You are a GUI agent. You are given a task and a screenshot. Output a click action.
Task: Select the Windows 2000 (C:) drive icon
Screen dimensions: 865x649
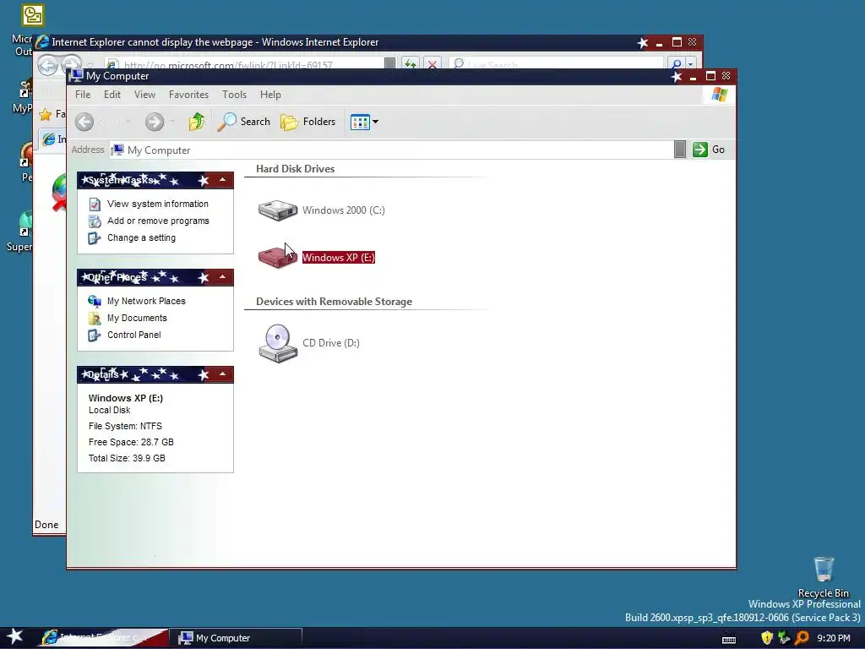pos(277,210)
